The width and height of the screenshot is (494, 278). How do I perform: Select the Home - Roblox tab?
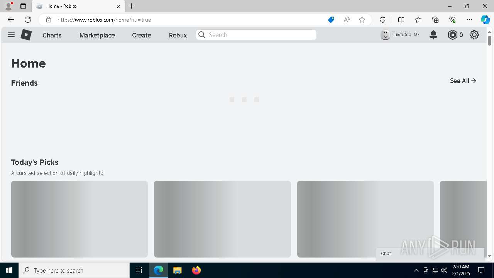pos(78,6)
